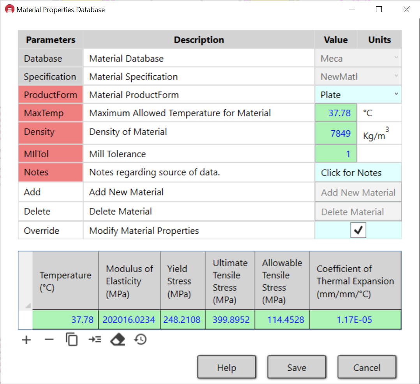
Task: Edit the MaxTemp value 37.78
Action: (336, 113)
